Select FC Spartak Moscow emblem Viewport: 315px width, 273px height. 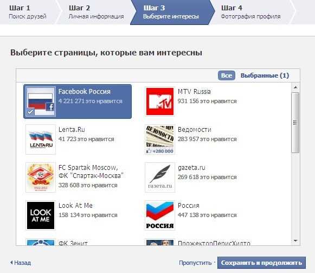[x=41, y=177]
